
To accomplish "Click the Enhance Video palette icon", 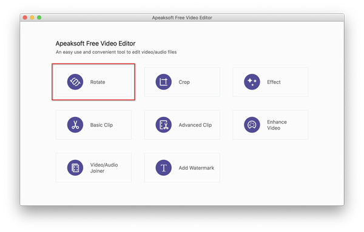I will (252, 125).
